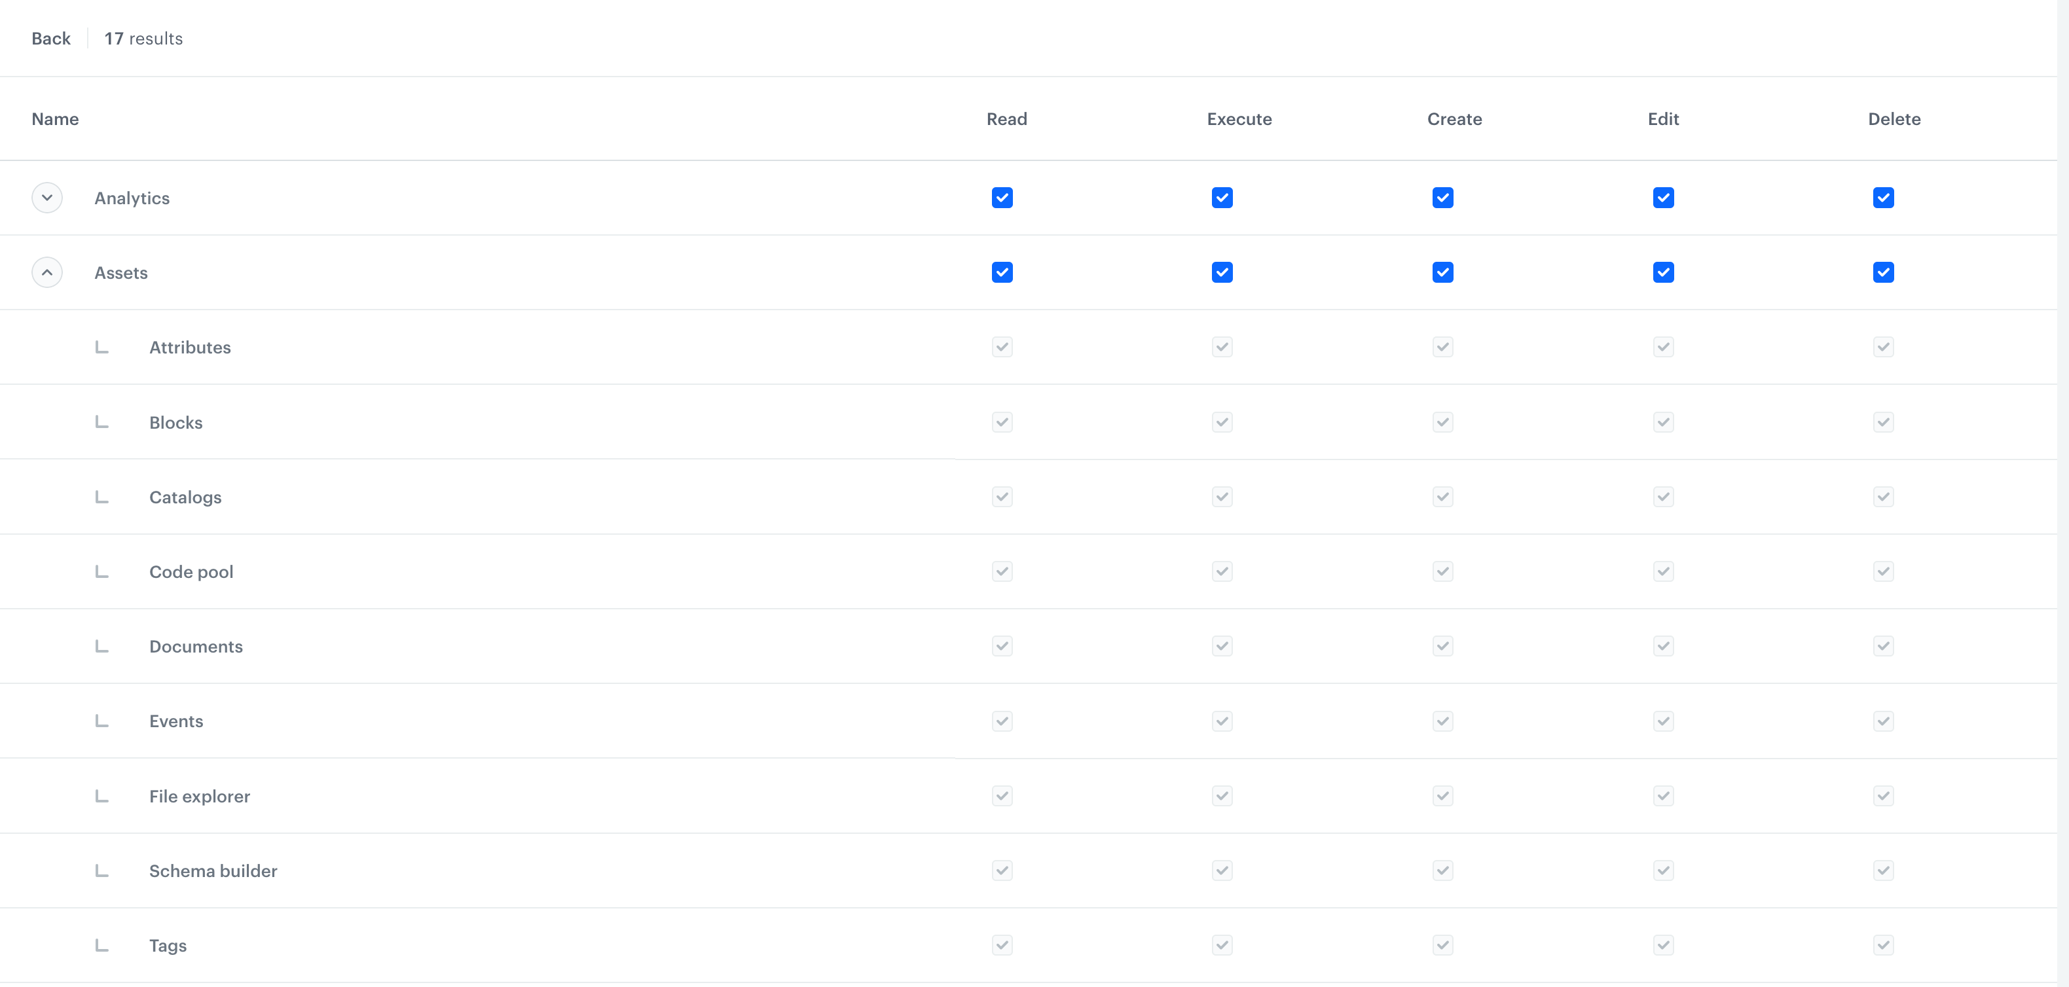The height and width of the screenshot is (987, 2069).
Task: Disable Delete permission for Assets
Action: [1882, 272]
